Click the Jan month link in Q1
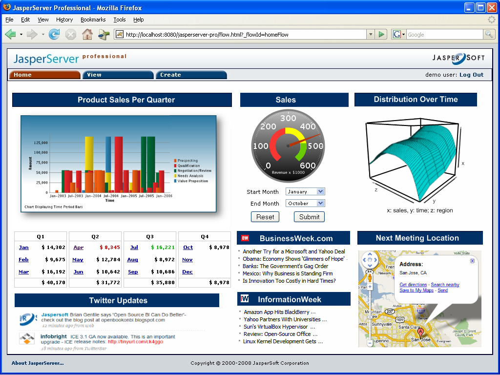500x375 pixels. 23,248
